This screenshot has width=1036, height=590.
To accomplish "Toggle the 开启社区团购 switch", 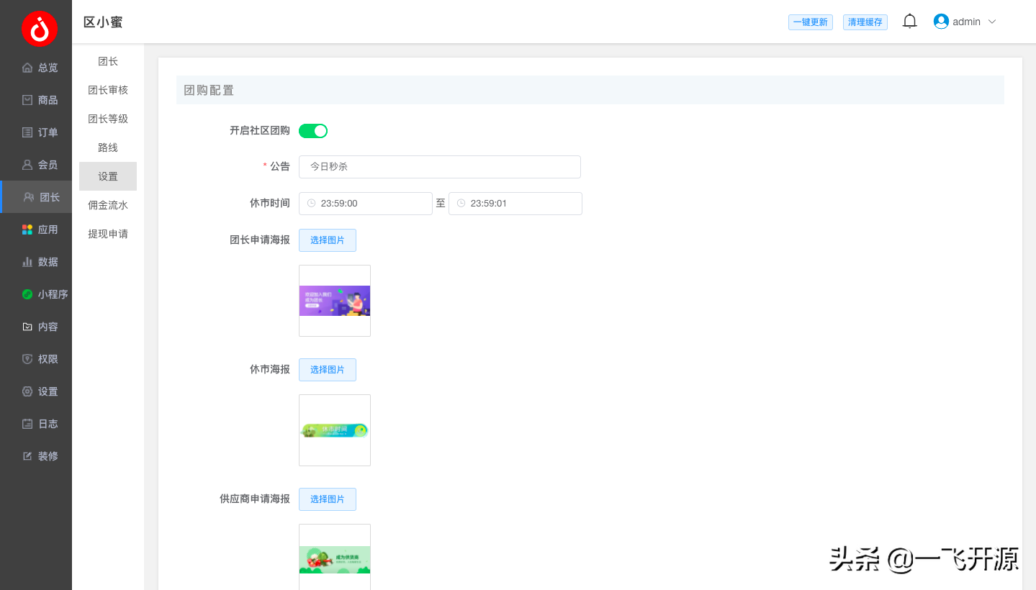I will [313, 131].
